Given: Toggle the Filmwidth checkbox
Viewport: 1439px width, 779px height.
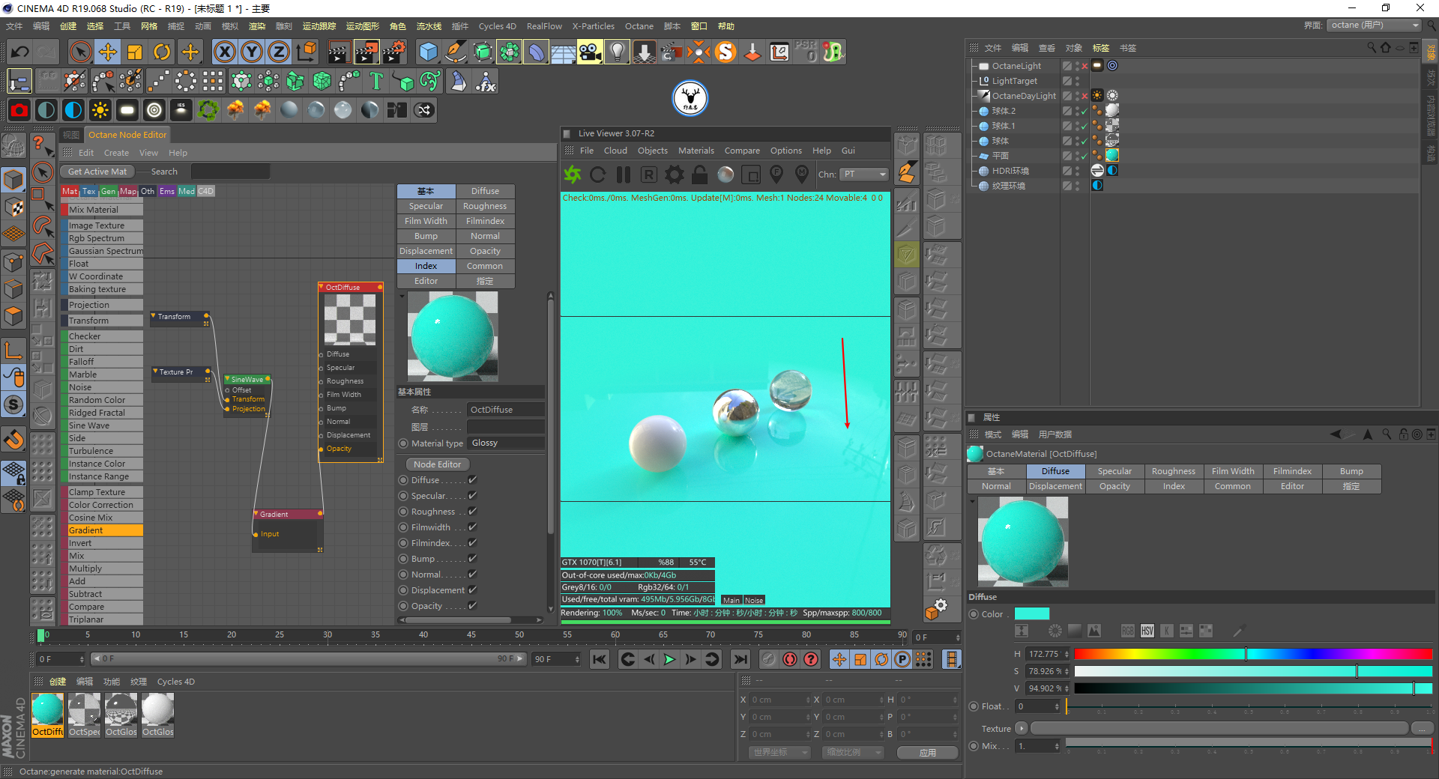Looking at the screenshot, I should coord(473,527).
